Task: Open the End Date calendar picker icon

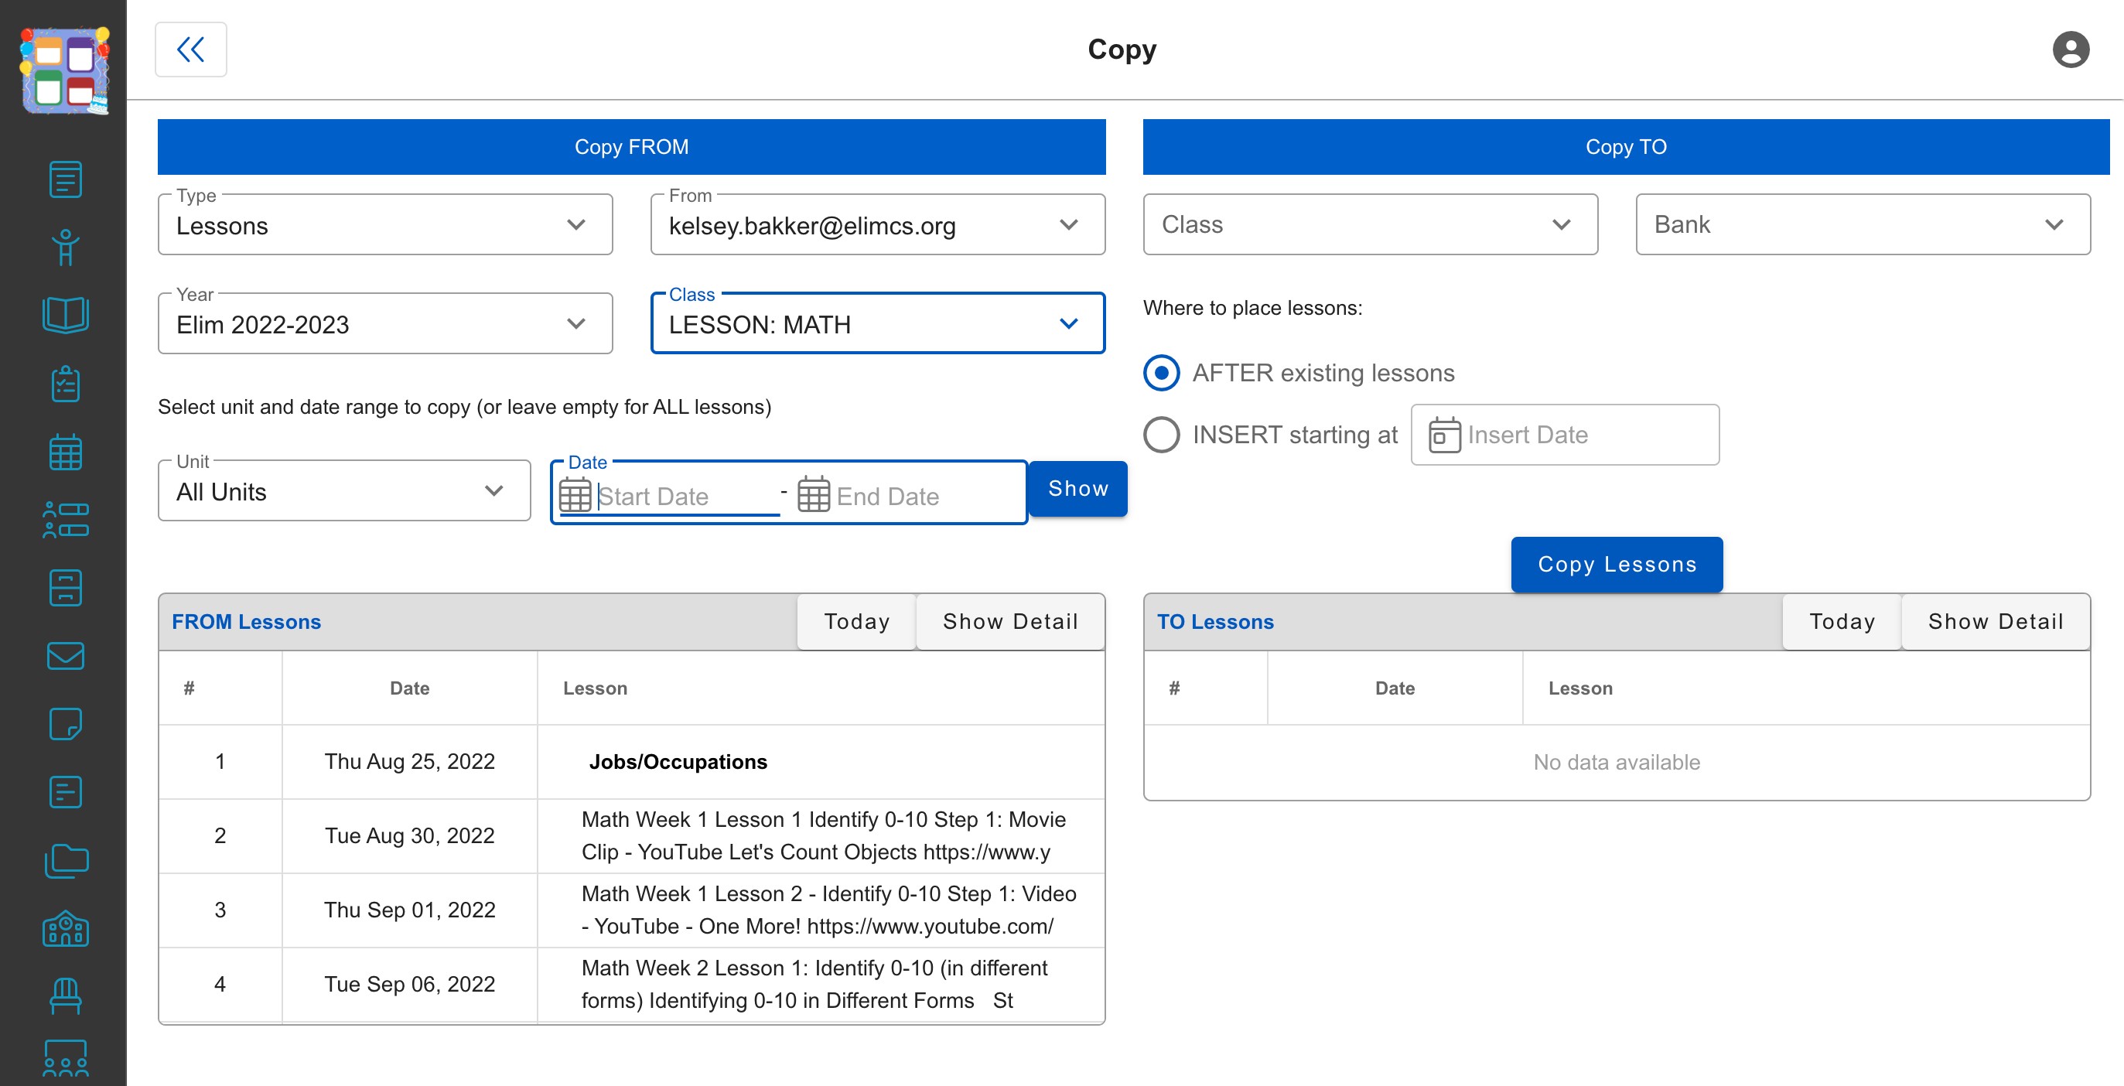Action: pyautogui.click(x=813, y=496)
